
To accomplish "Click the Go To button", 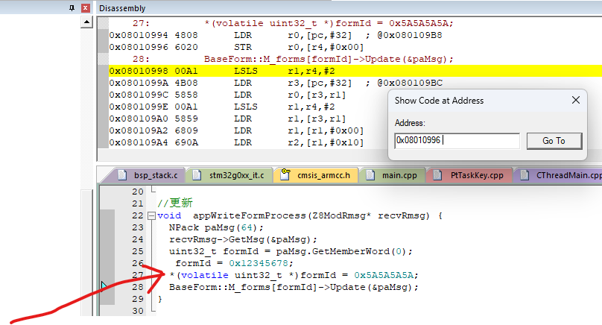I will coord(554,141).
